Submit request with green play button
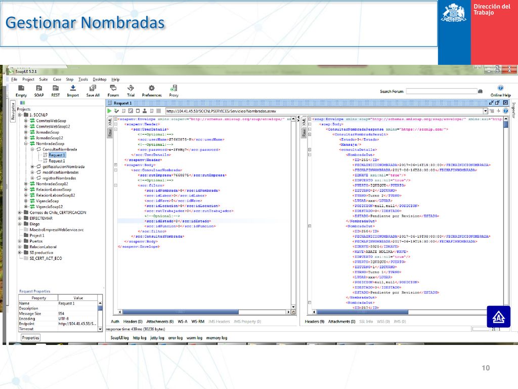 pos(109,111)
